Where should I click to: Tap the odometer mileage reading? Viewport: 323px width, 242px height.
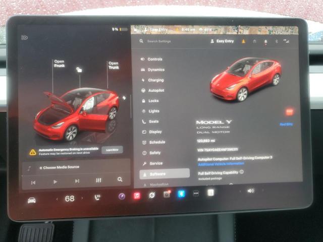coord(206,141)
